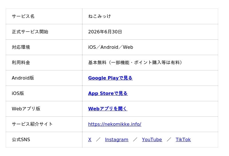This screenshot has height=156, width=229.
Task: Select the サービス紹介サイト label
Action: (32, 124)
